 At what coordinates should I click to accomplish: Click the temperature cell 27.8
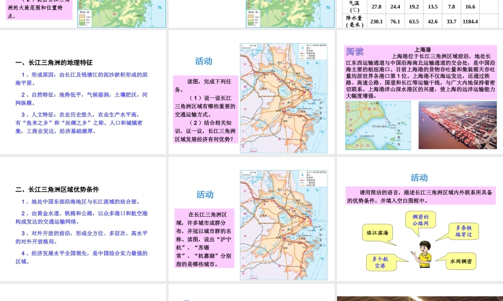tap(376, 7)
